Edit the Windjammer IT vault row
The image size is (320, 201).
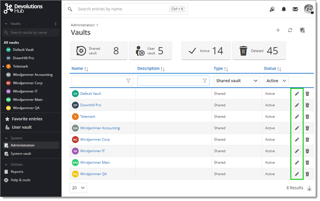[x=297, y=151]
